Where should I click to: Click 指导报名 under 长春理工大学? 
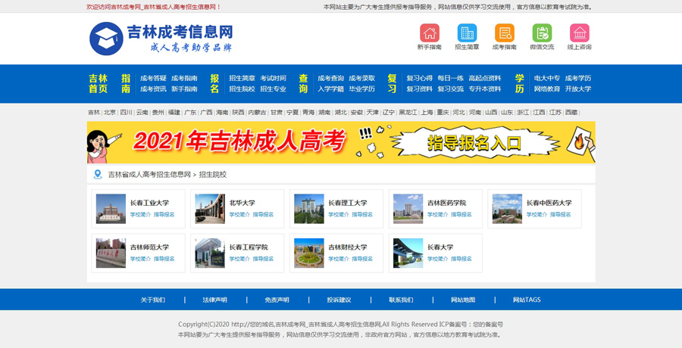(x=361, y=215)
